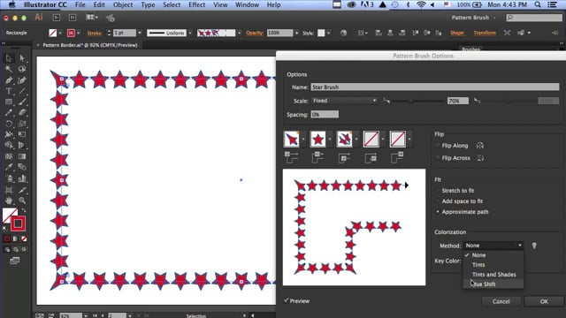The image size is (566, 318).
Task: Click the Cancel button
Action: tap(501, 301)
